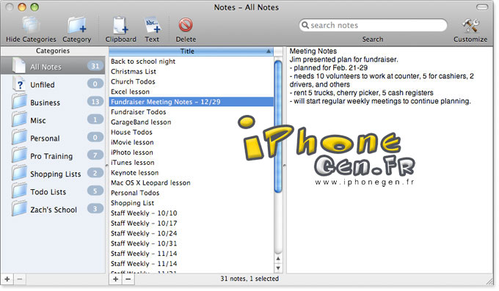Remove the category with the minus button under Categories
Viewport: 499px width, 291px height.
pos(20,279)
